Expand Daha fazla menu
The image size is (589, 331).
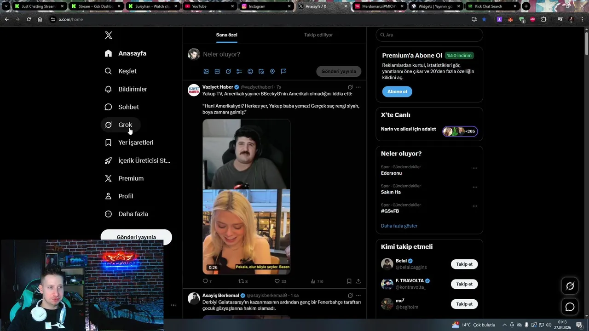coord(127,214)
